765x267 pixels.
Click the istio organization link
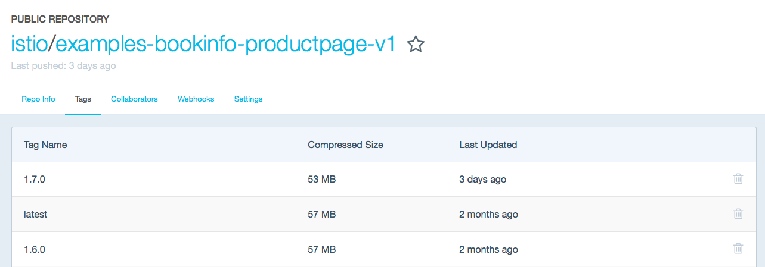[x=29, y=44]
